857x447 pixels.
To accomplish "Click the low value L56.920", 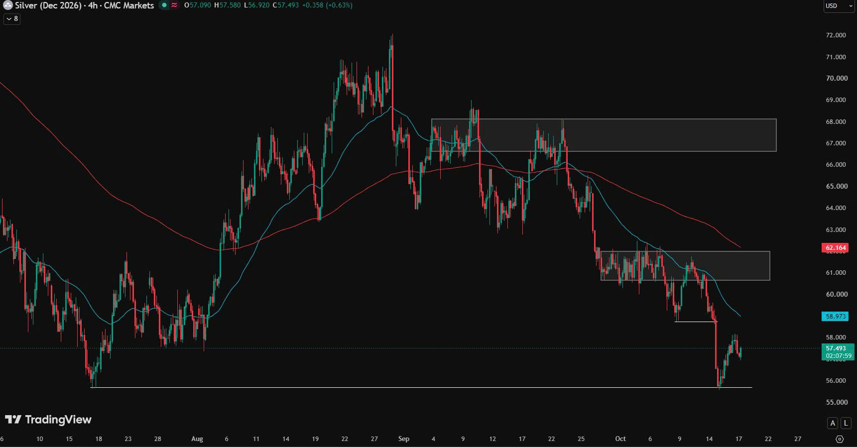I will 257,5.
